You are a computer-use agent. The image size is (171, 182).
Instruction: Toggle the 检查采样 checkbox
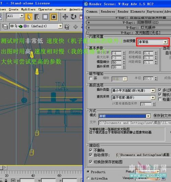[x=160, y=99]
